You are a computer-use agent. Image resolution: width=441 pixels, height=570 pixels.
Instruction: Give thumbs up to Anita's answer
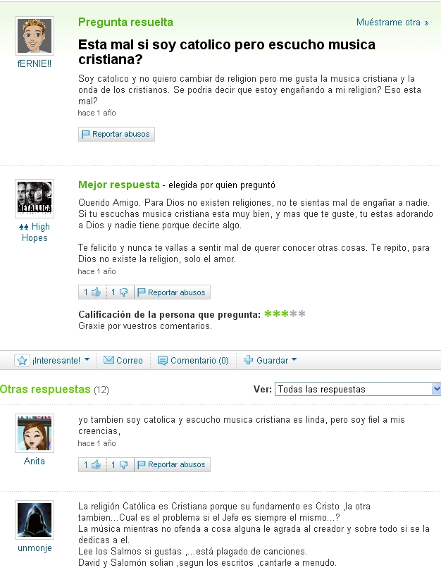[x=92, y=464]
